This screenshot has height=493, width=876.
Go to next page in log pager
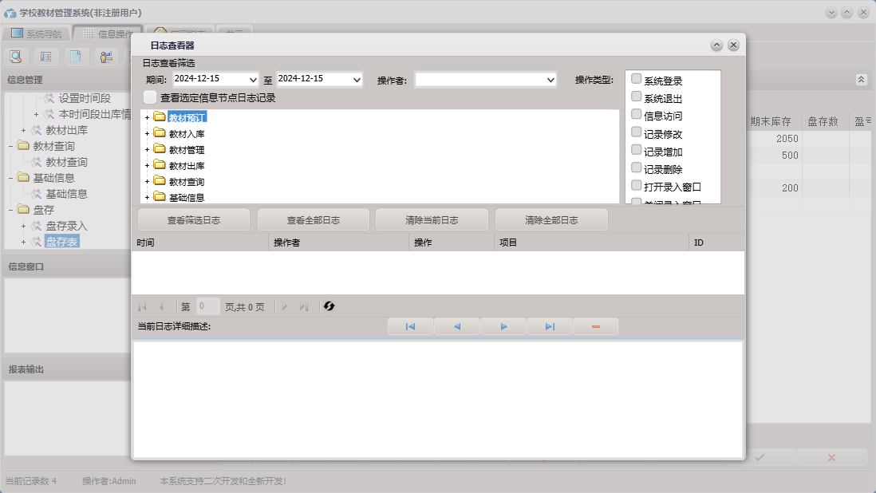[x=285, y=306]
